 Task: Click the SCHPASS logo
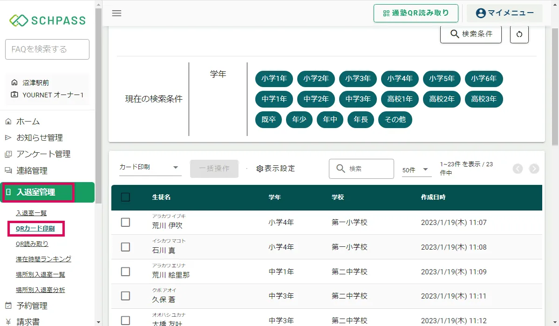click(x=48, y=20)
